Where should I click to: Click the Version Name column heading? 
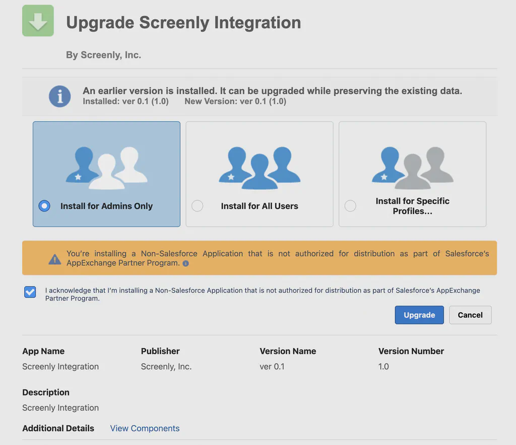coord(288,351)
